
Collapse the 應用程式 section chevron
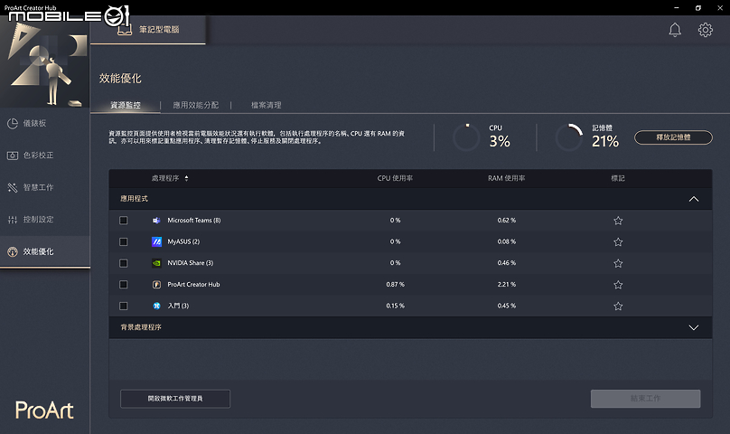[x=694, y=199]
